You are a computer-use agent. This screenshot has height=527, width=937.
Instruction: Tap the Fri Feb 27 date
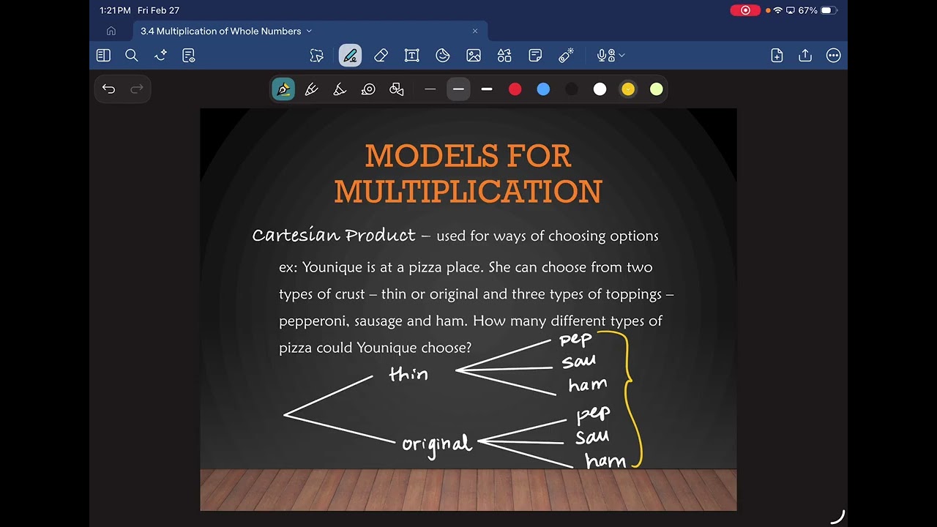[x=158, y=10]
